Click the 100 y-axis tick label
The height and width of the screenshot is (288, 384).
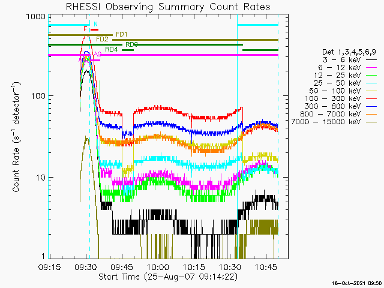(x=38, y=96)
